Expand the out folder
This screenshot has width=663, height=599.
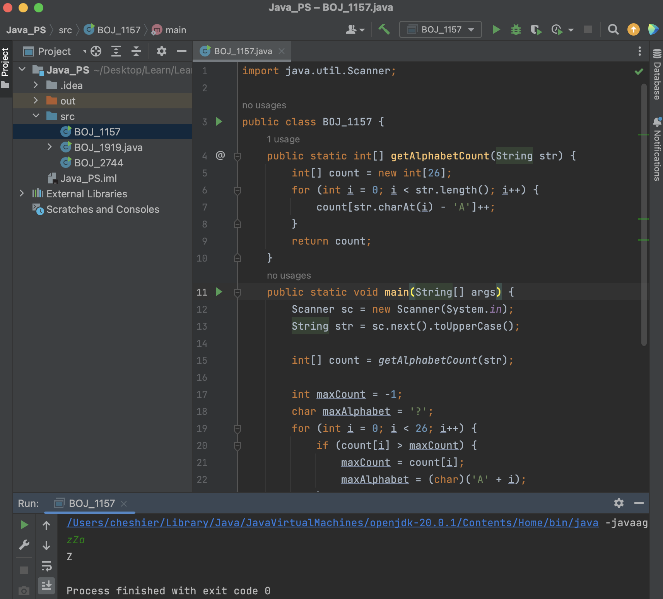pos(36,101)
